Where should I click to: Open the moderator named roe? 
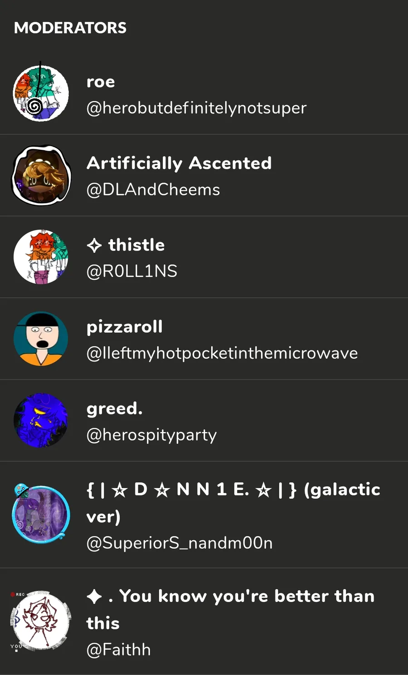click(101, 82)
